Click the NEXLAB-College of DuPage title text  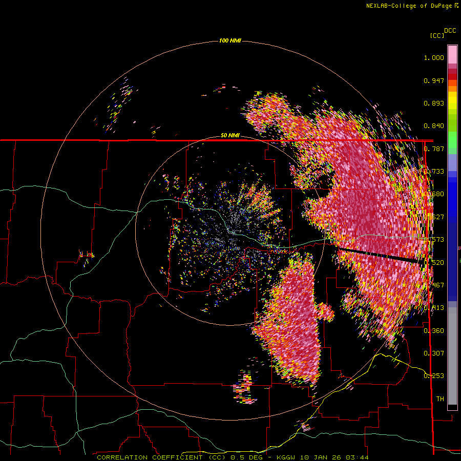pos(410,6)
